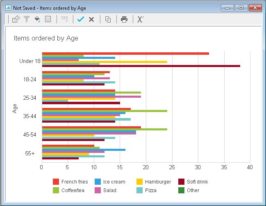Viewport: 266px width, 206px height.
Task: Click the edit chart pencil icon
Action: [x=16, y=19]
